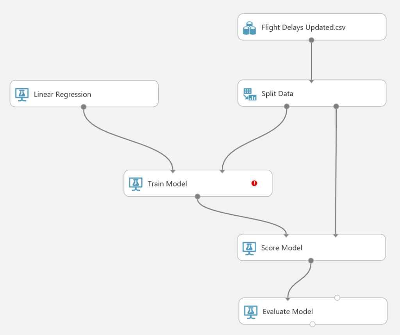Image resolution: width=400 pixels, height=335 pixels.
Task: Select the Flight Delays Updated.csv label
Action: click(x=304, y=28)
